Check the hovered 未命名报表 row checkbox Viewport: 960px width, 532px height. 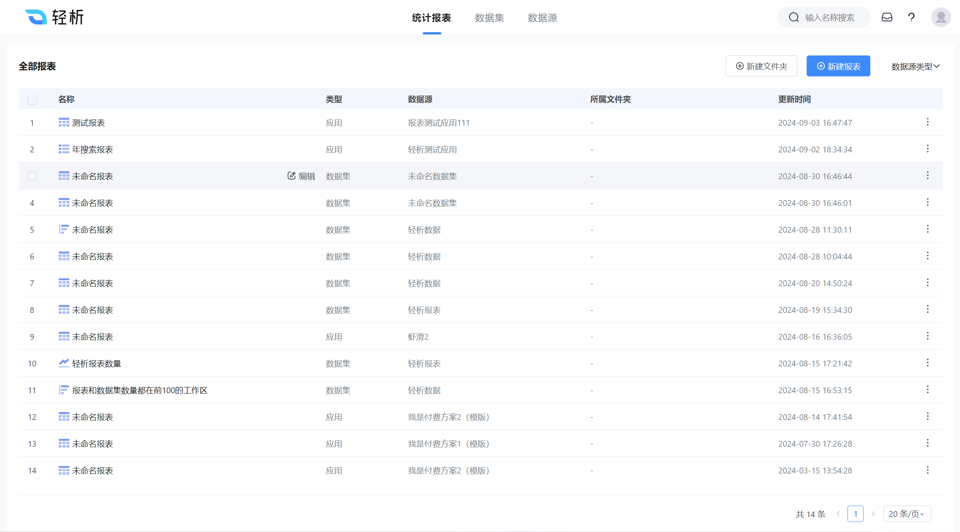click(33, 176)
